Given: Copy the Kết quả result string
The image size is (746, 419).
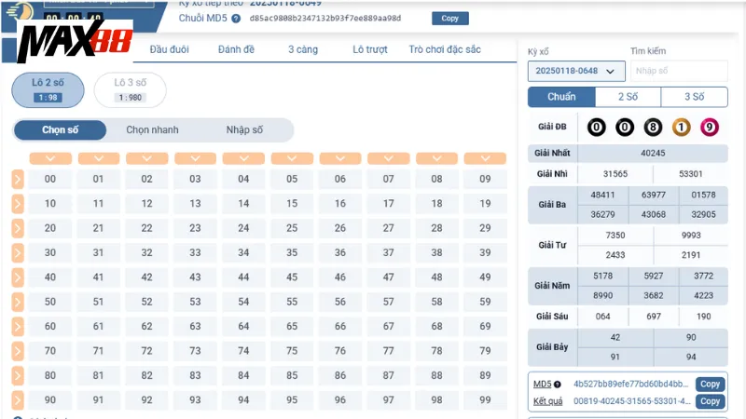Looking at the screenshot, I should (x=710, y=401).
